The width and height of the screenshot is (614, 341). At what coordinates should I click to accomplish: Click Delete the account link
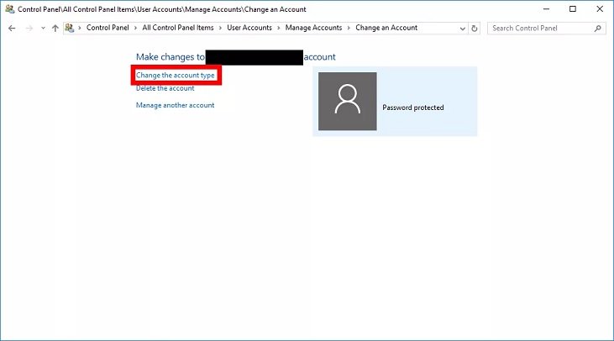165,88
